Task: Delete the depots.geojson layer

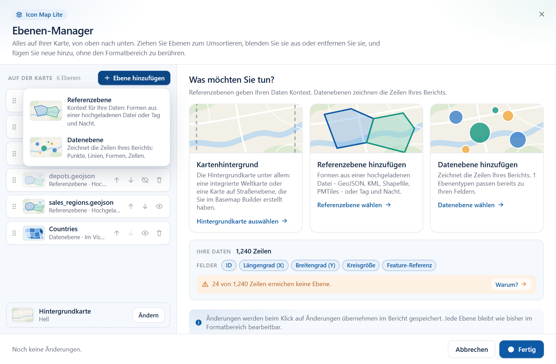Action: [159, 180]
